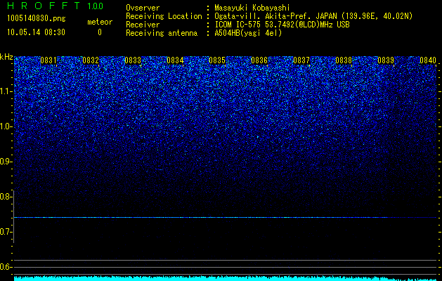Click the 0836 time marker

point(259,60)
